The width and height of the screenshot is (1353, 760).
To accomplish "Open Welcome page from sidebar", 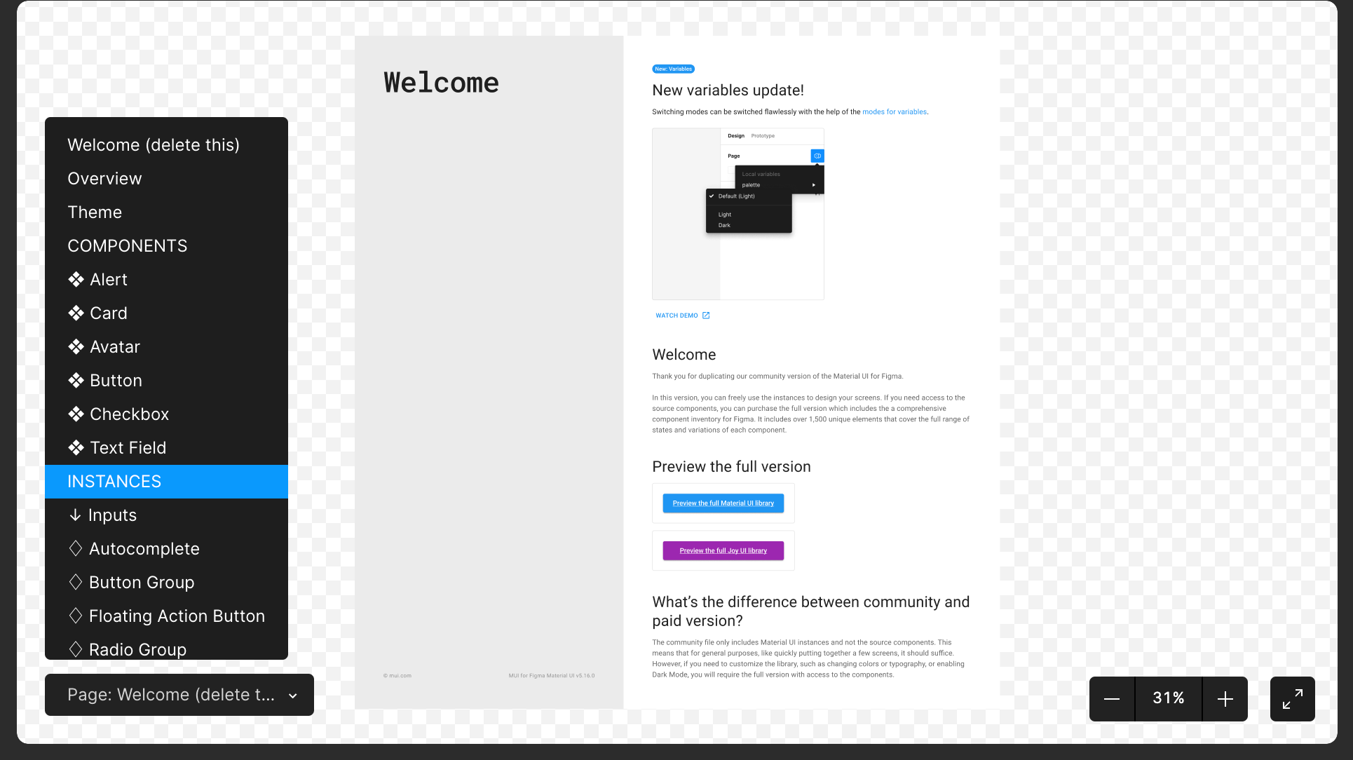I will click(x=154, y=145).
